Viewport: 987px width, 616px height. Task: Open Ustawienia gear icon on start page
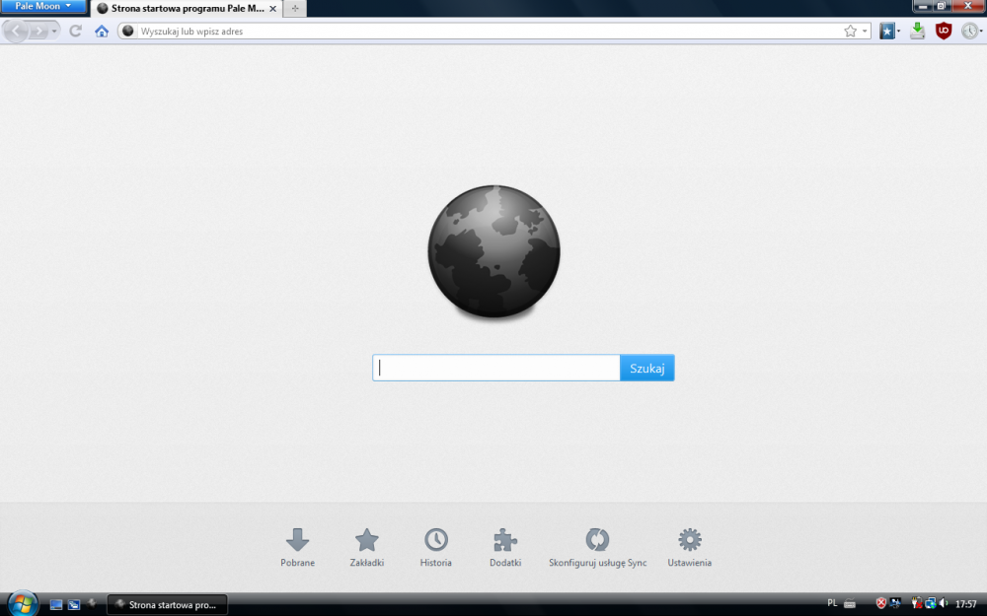coord(689,540)
